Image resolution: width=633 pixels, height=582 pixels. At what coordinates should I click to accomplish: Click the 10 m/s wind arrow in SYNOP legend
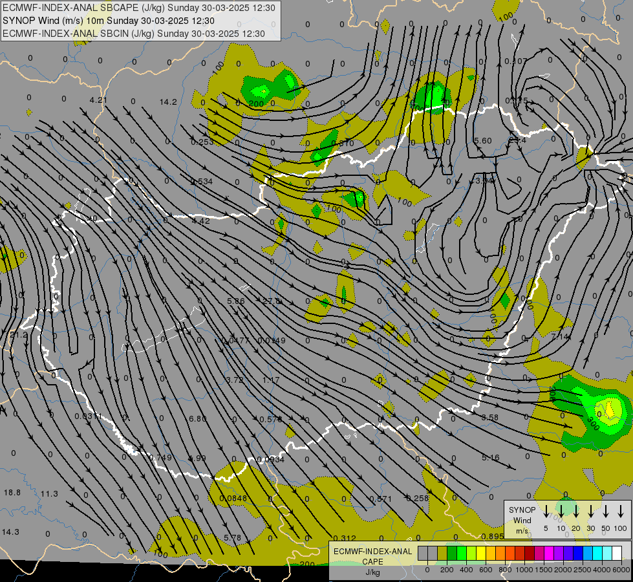coord(561,512)
